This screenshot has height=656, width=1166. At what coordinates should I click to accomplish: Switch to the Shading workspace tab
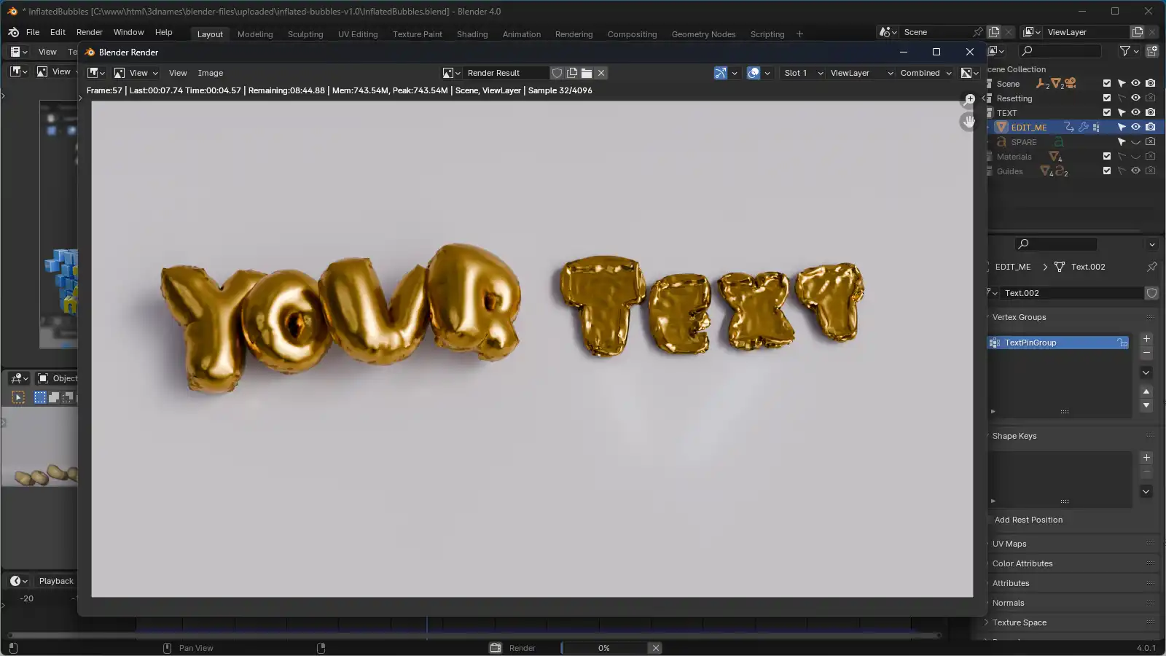coord(472,34)
